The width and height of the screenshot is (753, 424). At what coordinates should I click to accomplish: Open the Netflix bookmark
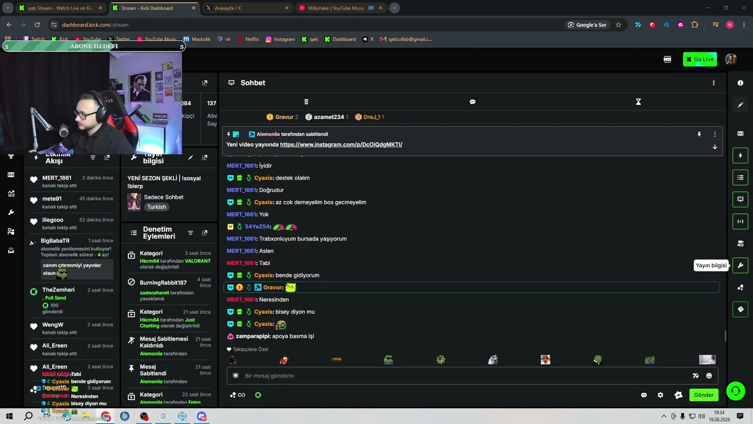[248, 39]
